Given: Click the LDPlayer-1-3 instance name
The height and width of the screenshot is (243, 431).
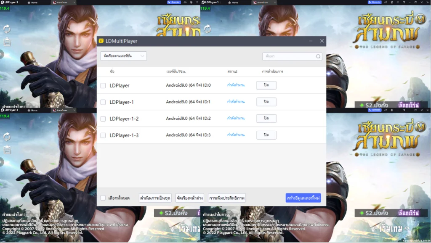Looking at the screenshot, I should point(124,135).
